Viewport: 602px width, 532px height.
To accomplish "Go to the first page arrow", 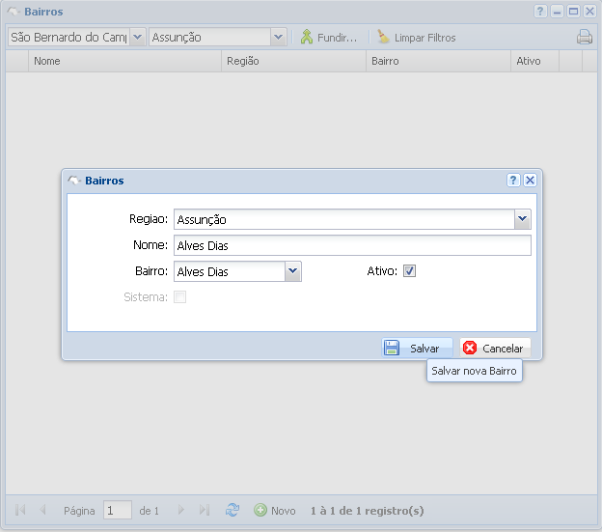I will tap(20, 510).
